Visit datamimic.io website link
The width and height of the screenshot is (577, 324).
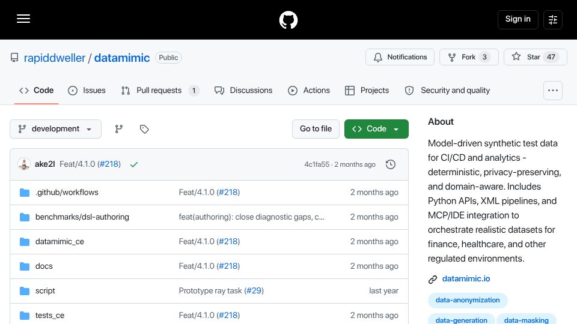[466, 279]
